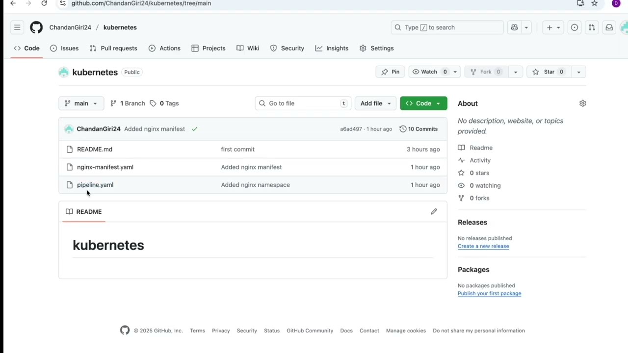Toggle Watch on the repository

pos(430,72)
